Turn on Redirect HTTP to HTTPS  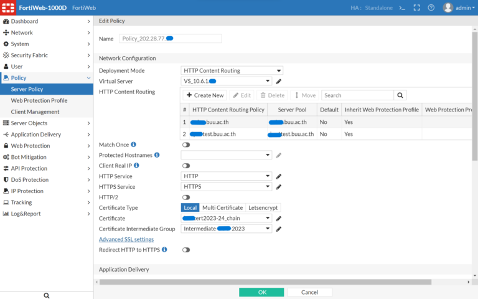[x=185, y=250]
